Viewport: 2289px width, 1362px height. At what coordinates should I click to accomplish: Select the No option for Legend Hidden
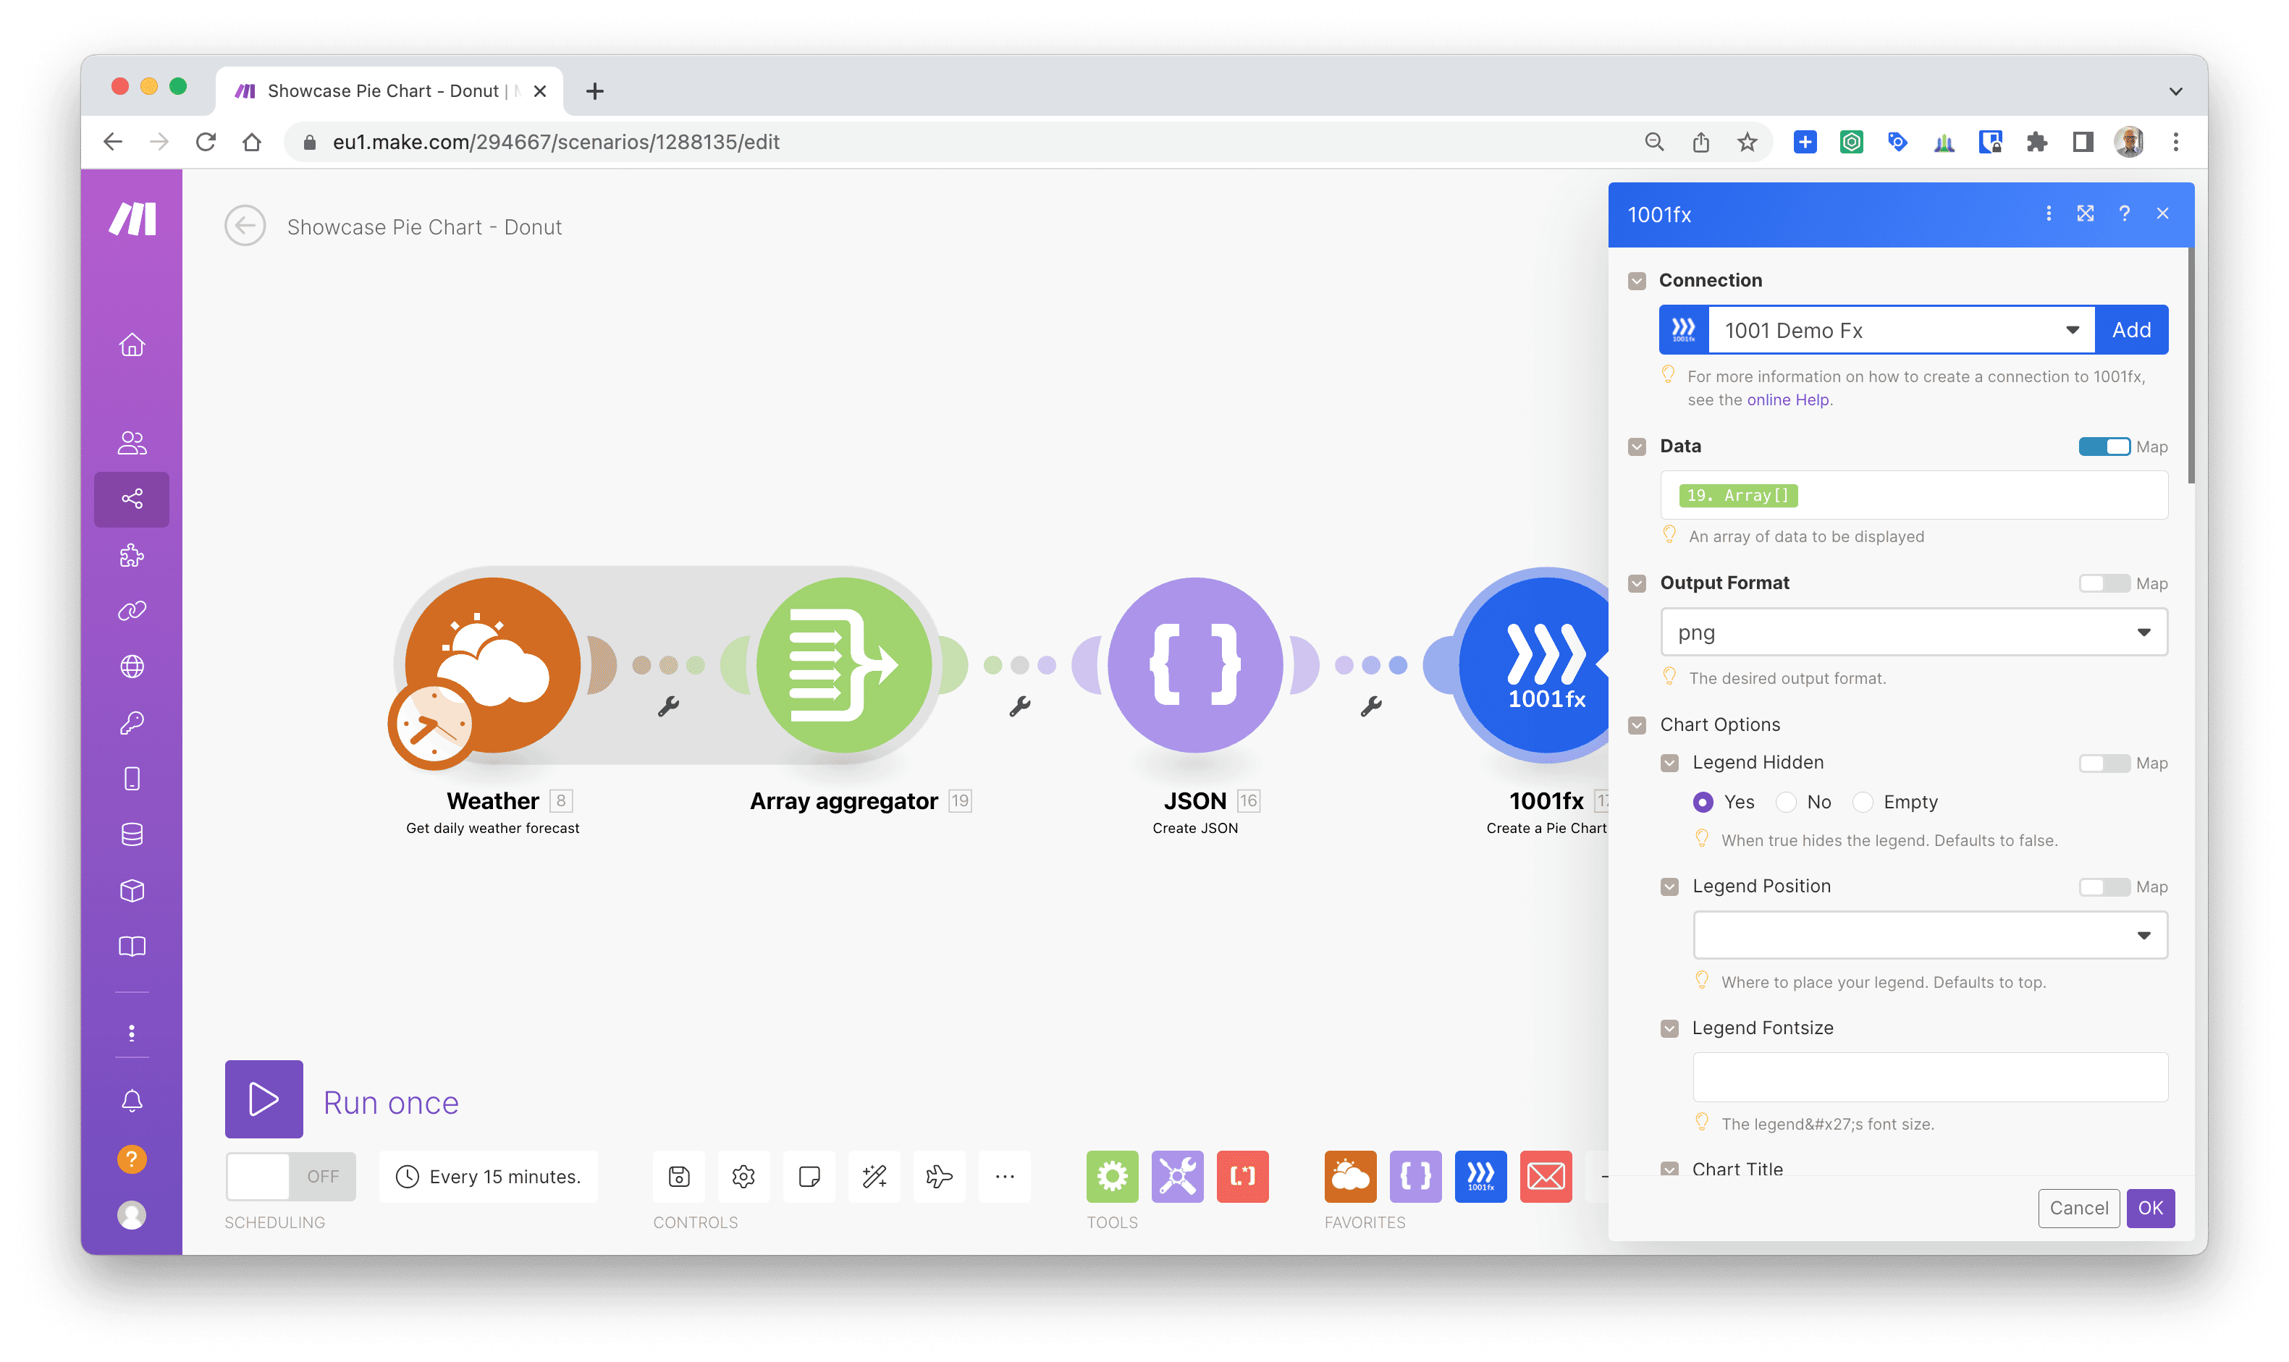[x=1786, y=802]
